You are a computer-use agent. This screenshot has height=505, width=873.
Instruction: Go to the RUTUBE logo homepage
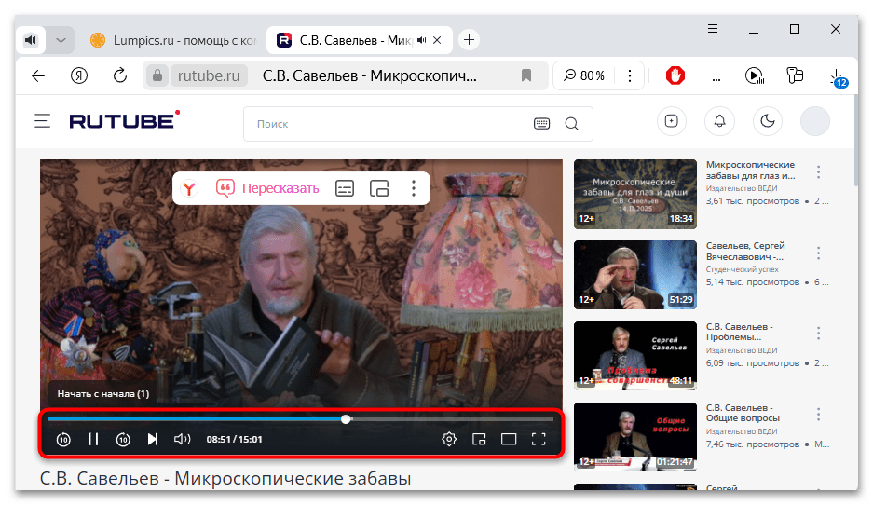point(124,120)
